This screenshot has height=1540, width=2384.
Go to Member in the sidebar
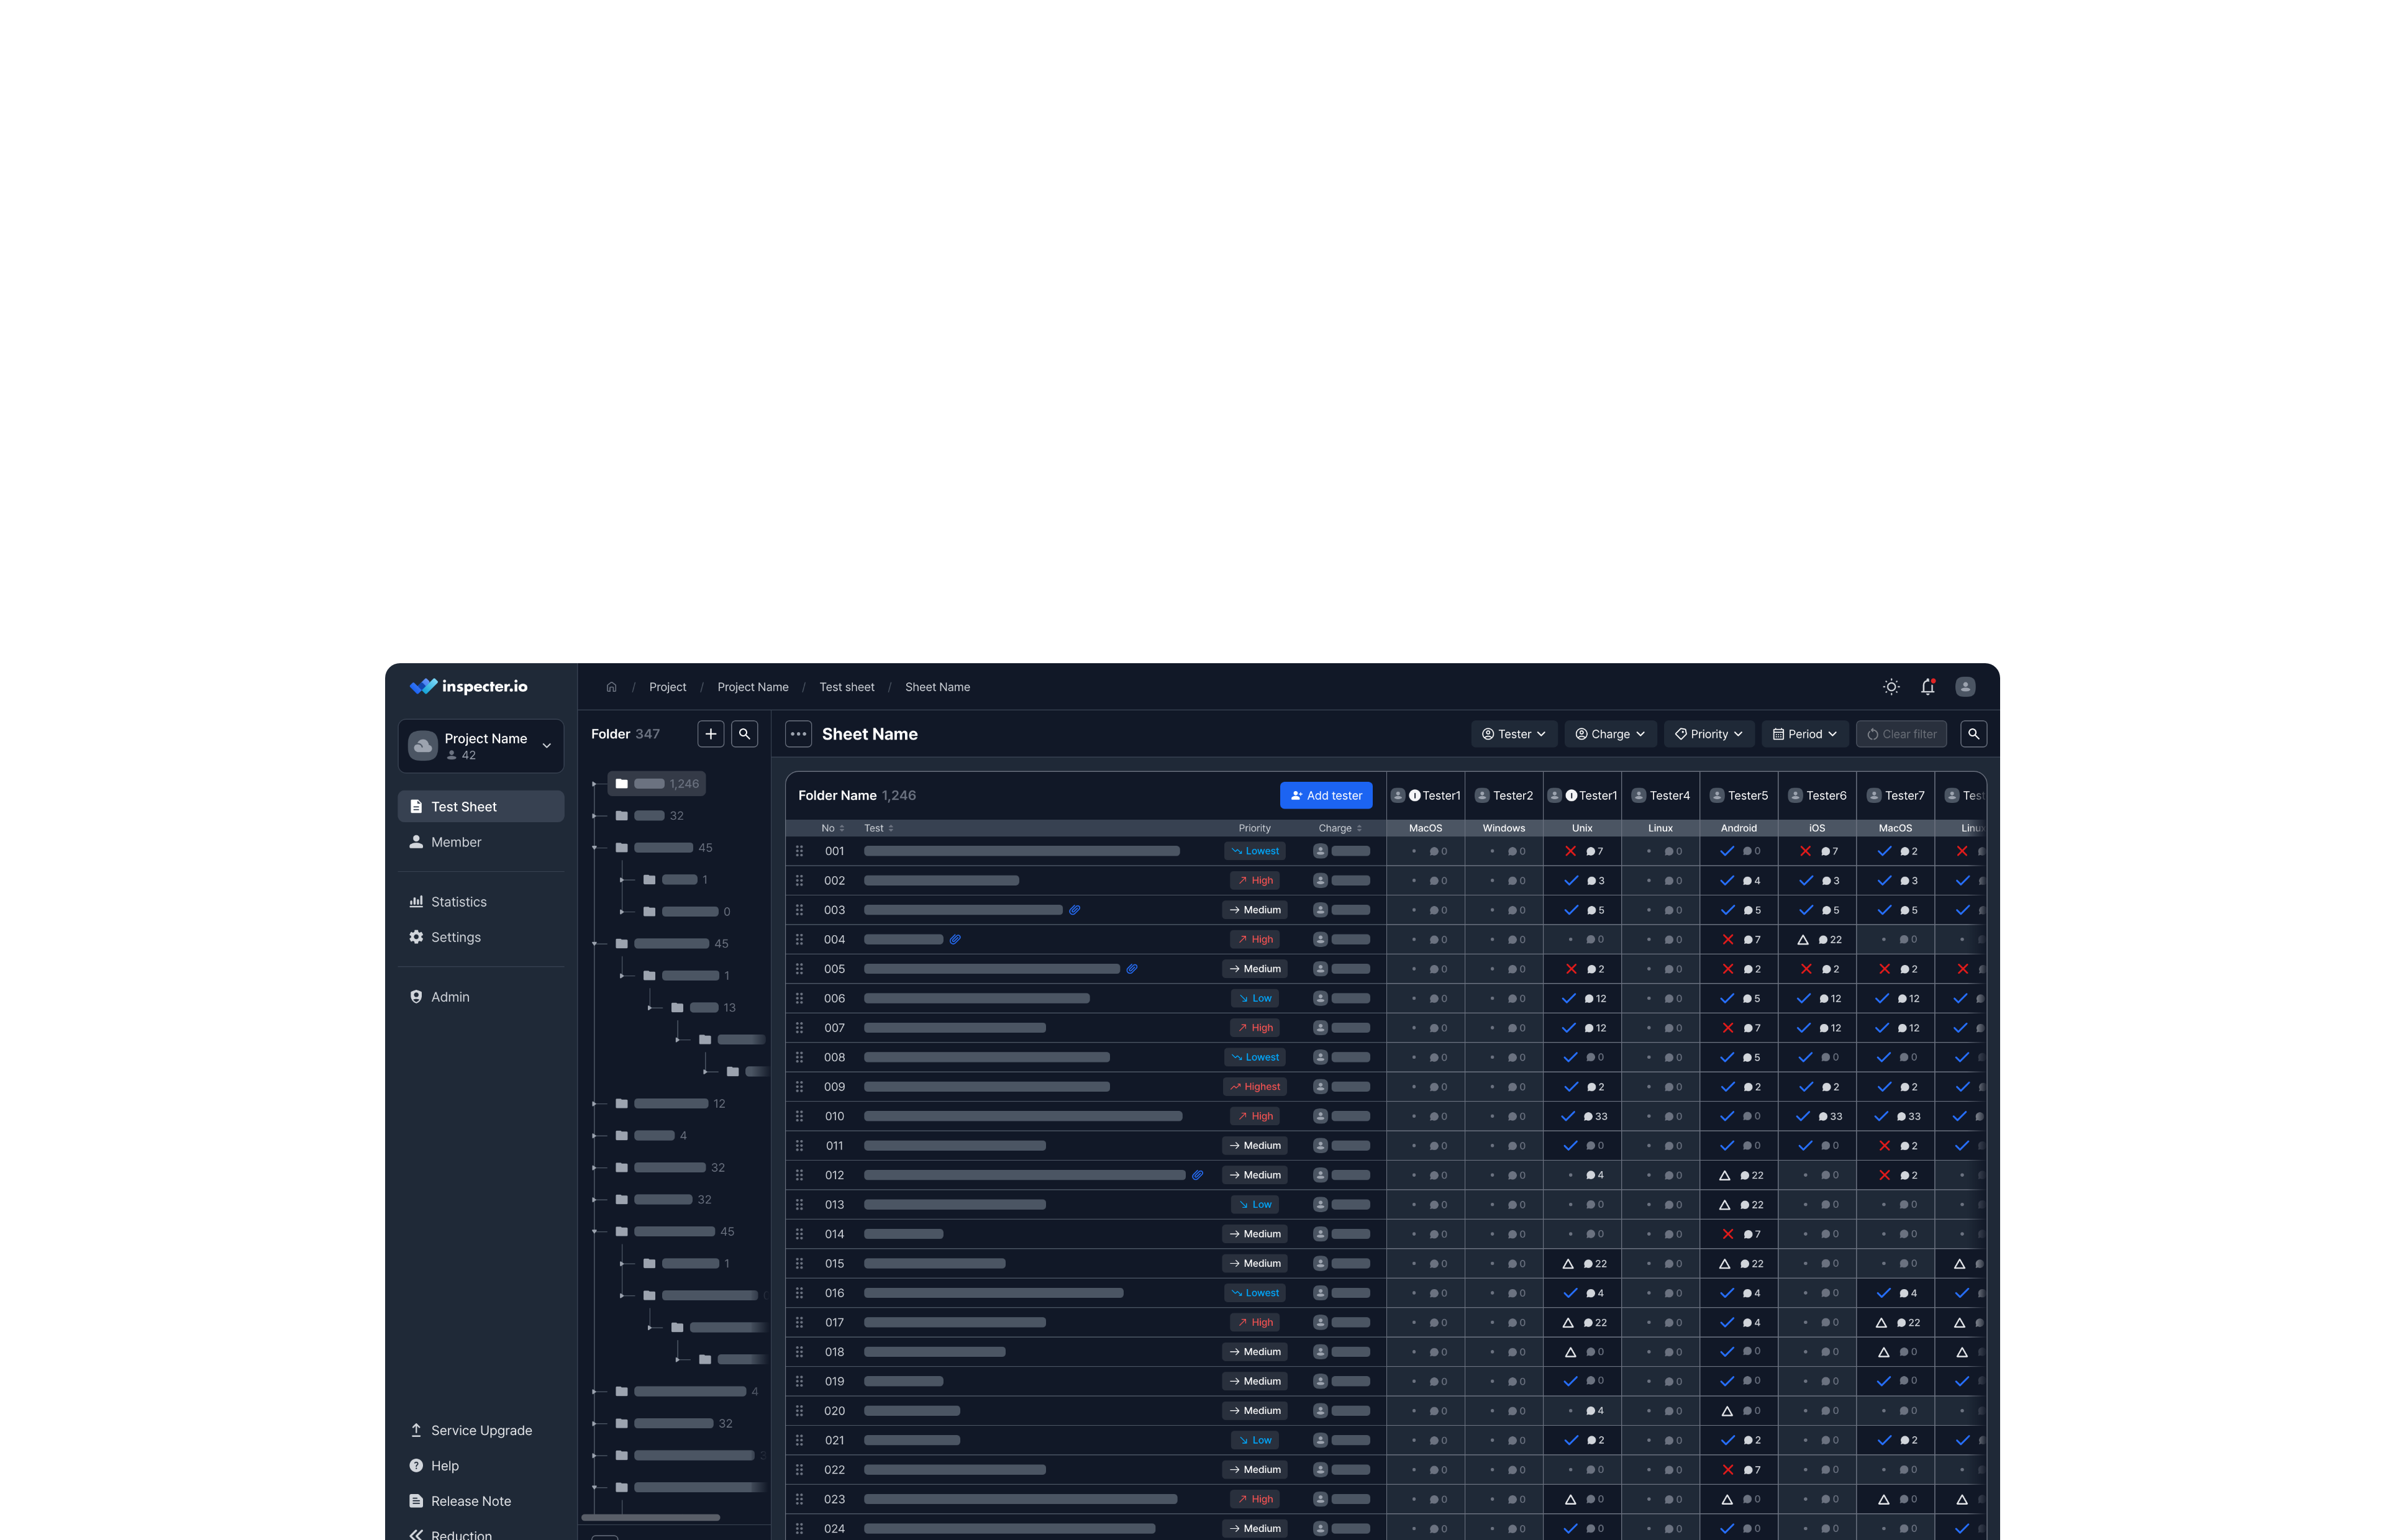pyautogui.click(x=455, y=842)
